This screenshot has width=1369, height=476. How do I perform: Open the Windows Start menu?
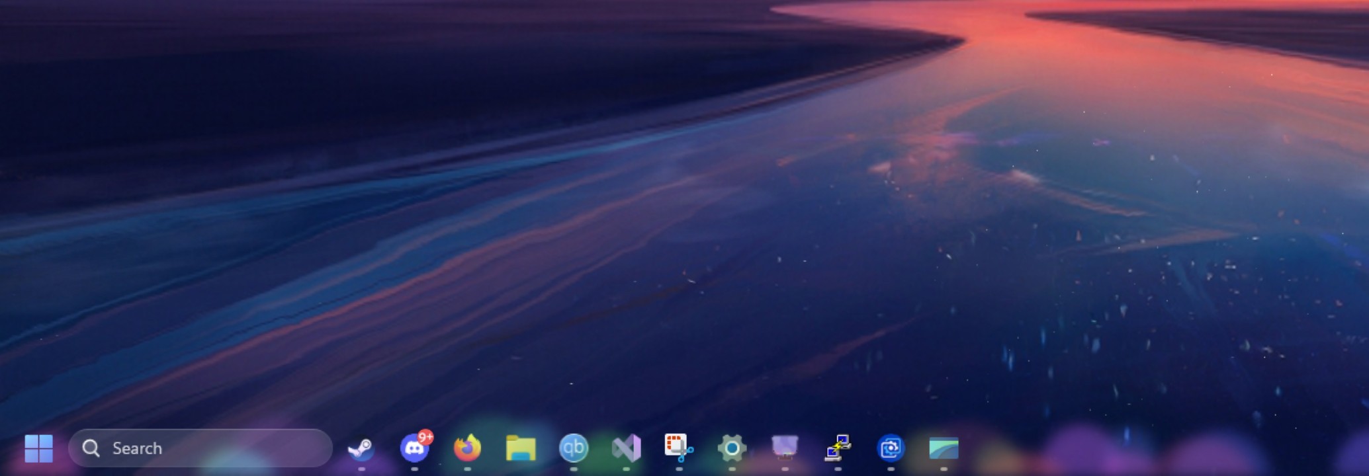coord(38,448)
